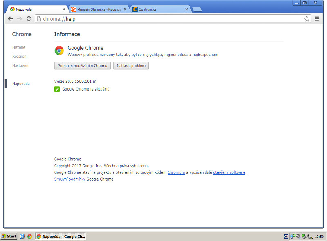Open the Windows Start menu
Image resolution: width=327 pixels, height=241 pixels.
[x=9, y=237]
